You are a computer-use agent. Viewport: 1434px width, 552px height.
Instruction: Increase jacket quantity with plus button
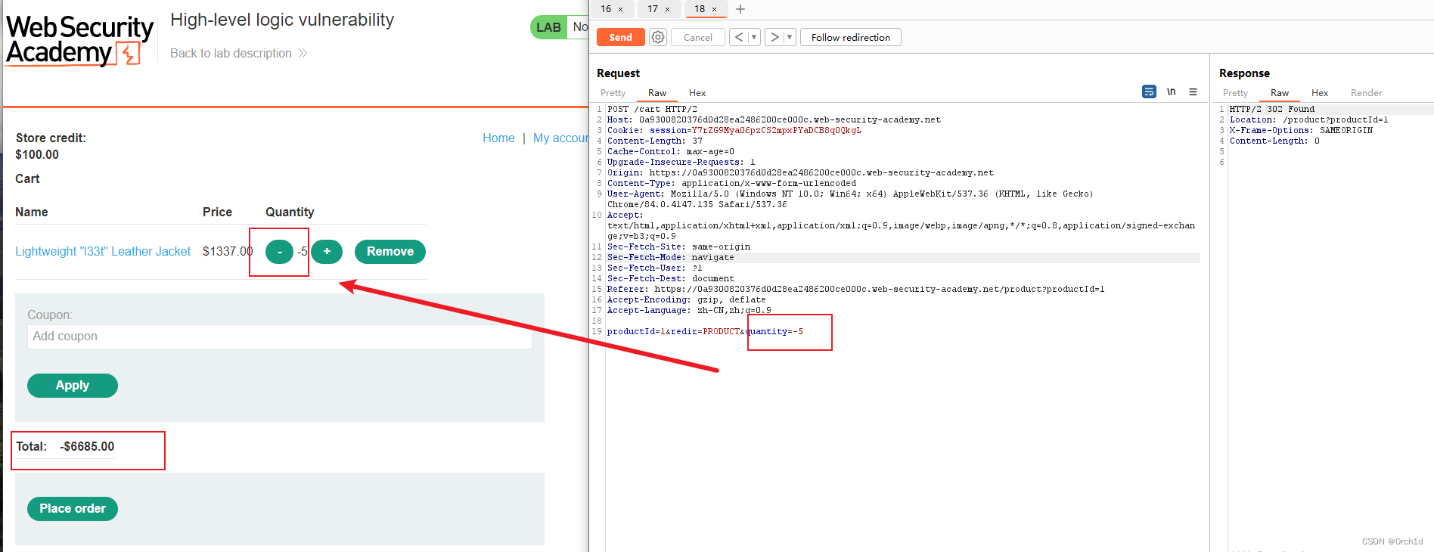coord(327,252)
